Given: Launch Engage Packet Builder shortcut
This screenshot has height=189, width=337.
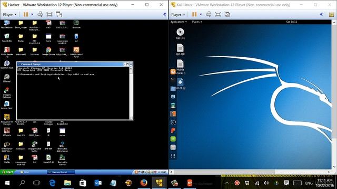Looking at the screenshot, I should click(x=34, y=146).
